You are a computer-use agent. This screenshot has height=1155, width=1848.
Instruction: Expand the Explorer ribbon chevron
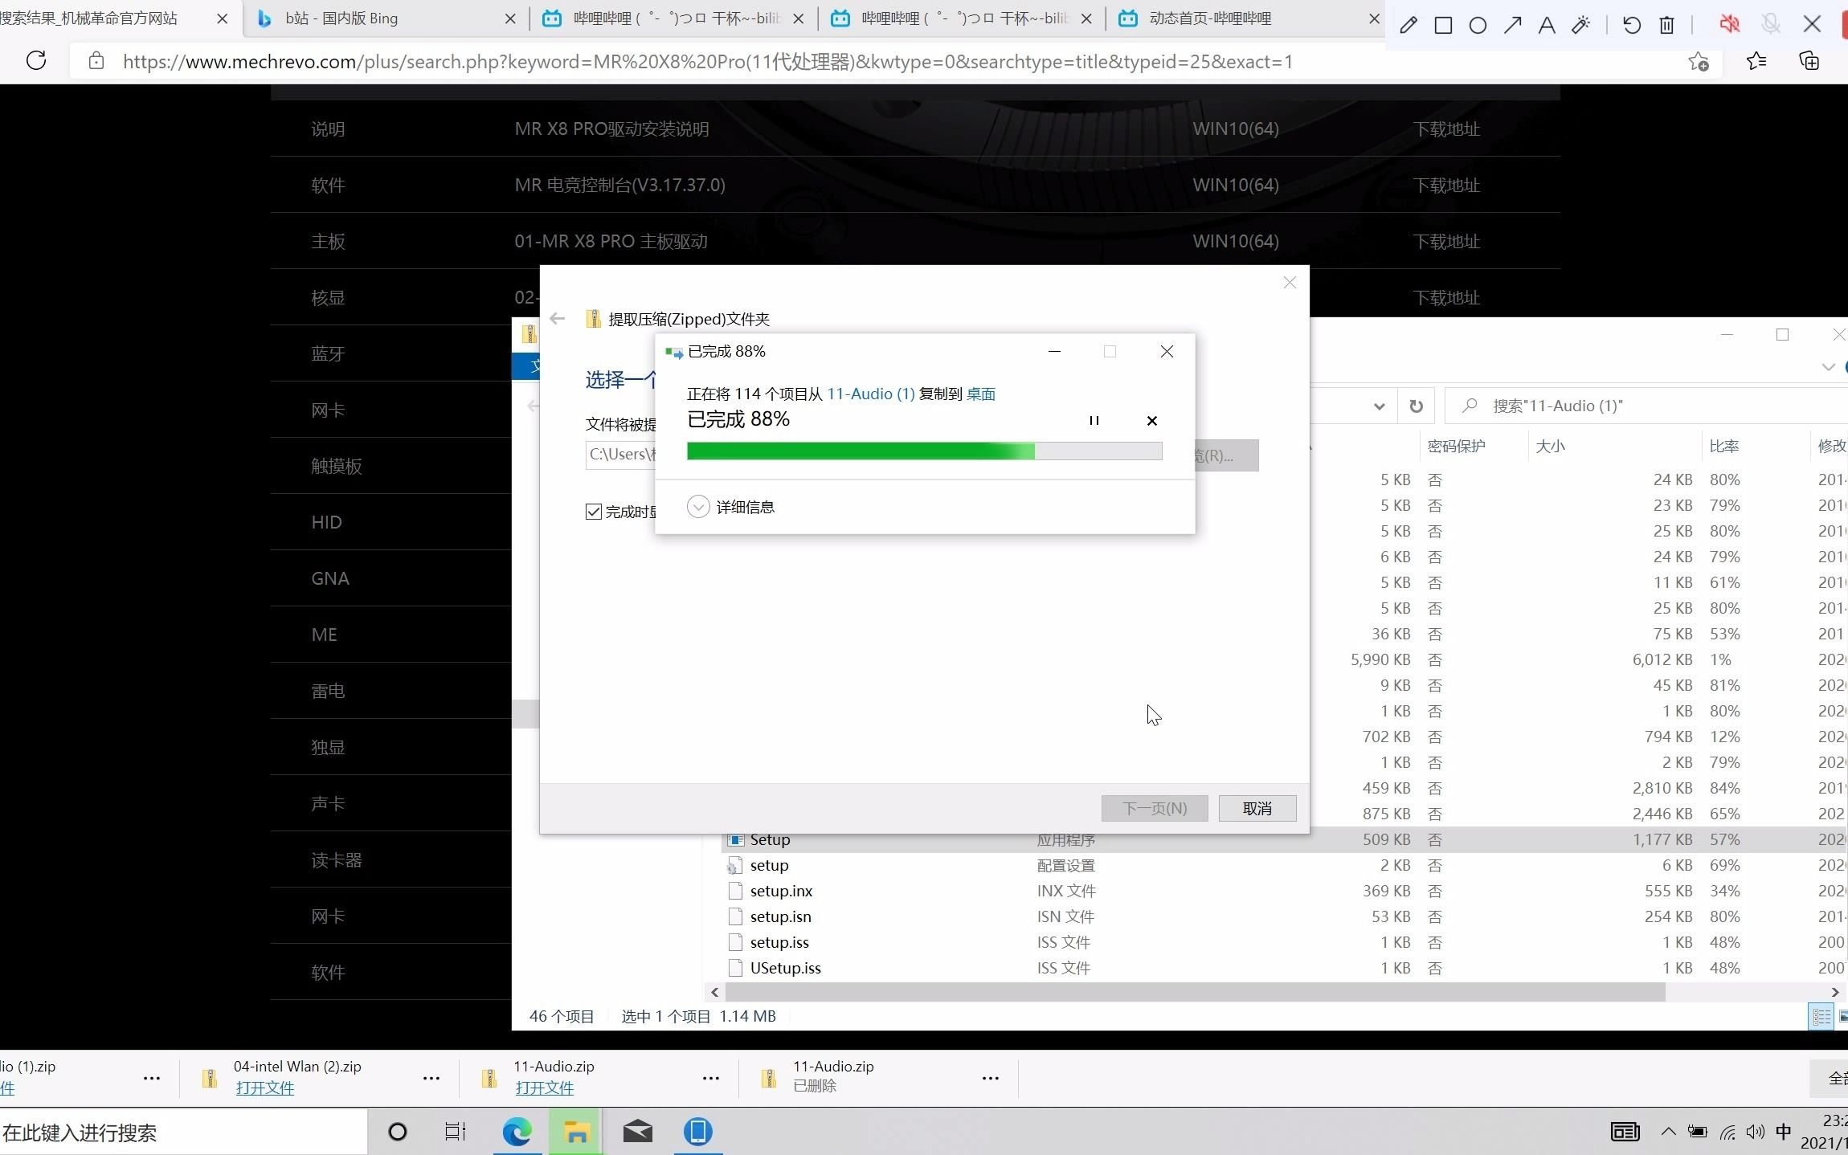pyautogui.click(x=1829, y=367)
